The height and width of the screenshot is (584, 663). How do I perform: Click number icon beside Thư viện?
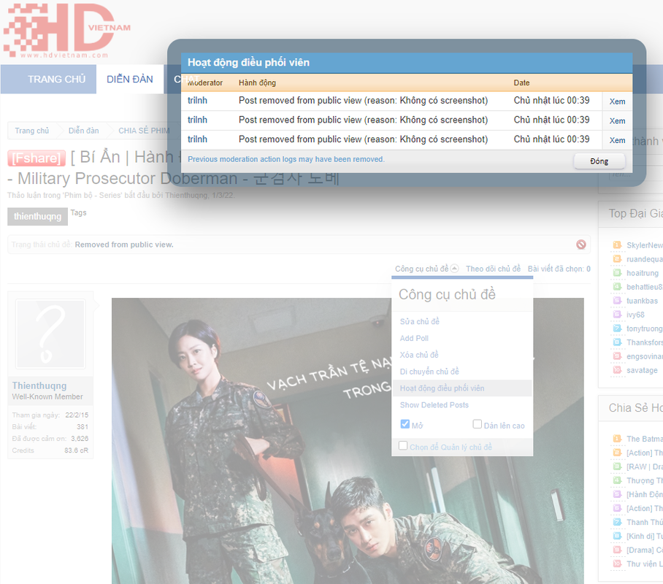coord(617,564)
